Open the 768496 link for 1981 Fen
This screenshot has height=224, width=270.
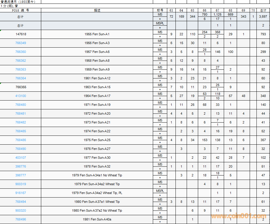coord(21,220)
